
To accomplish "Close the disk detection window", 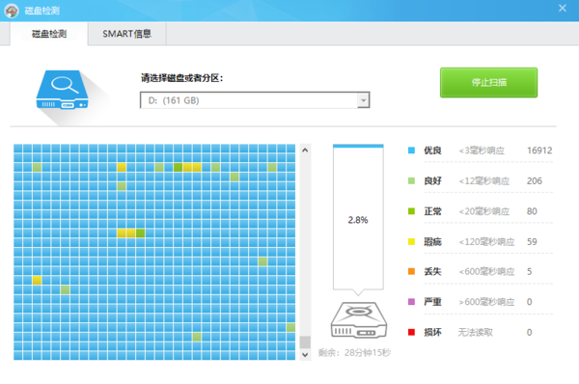I will (563, 8).
